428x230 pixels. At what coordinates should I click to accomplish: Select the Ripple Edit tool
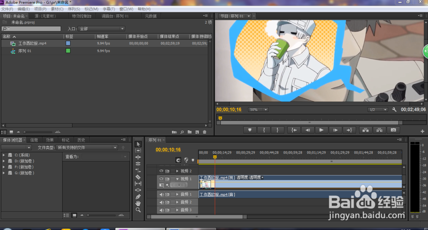[x=138, y=157]
